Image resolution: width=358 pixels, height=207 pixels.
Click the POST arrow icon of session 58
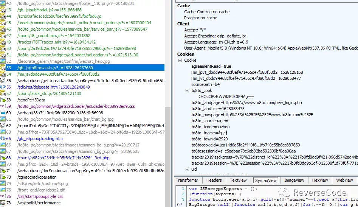pos(3,100)
